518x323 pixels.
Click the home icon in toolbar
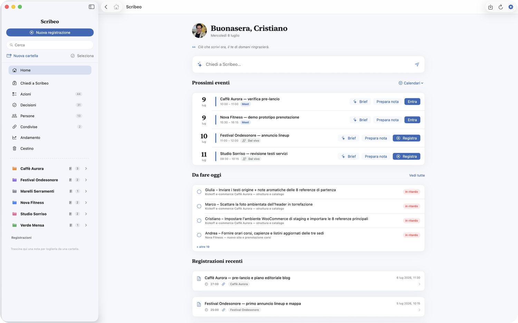click(x=116, y=7)
